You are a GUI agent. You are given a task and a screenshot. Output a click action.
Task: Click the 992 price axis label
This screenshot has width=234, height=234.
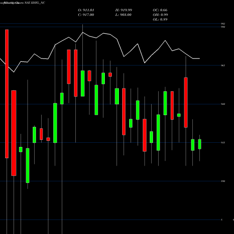[x=223, y=24]
